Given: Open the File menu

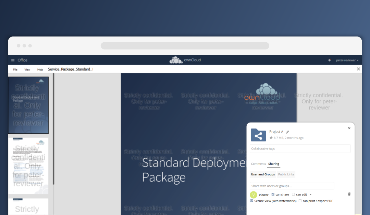Looking at the screenshot, I should coord(15,69).
